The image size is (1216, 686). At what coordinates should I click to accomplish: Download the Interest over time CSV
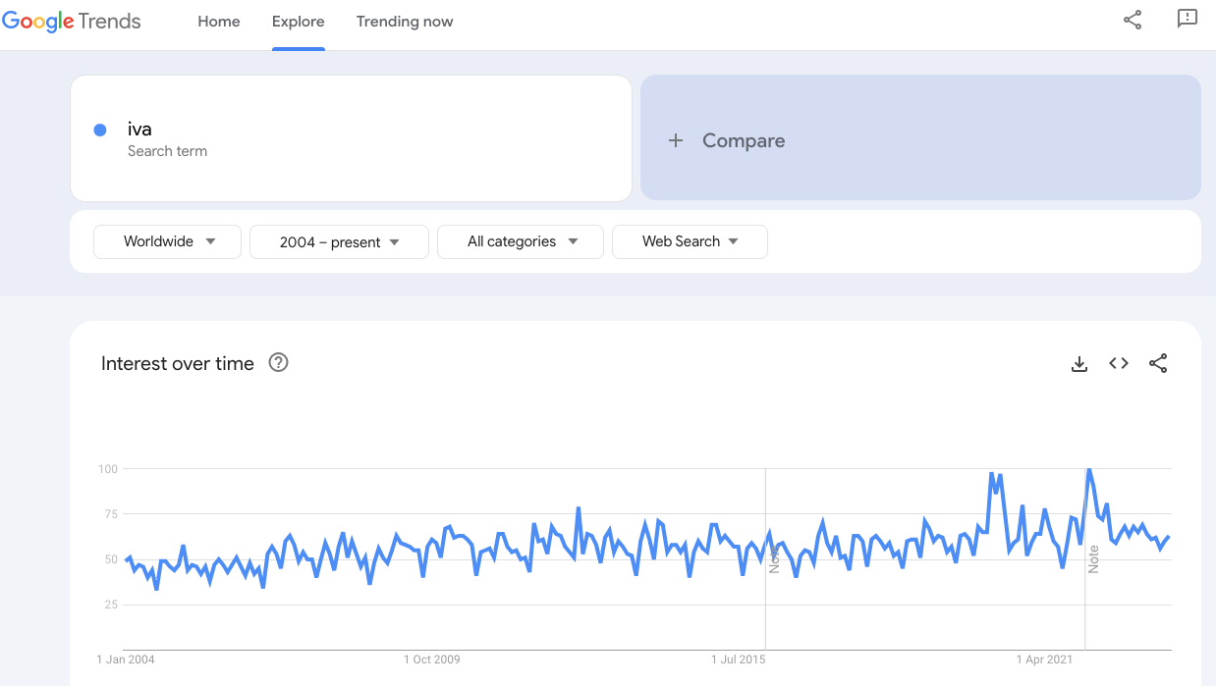(x=1078, y=364)
